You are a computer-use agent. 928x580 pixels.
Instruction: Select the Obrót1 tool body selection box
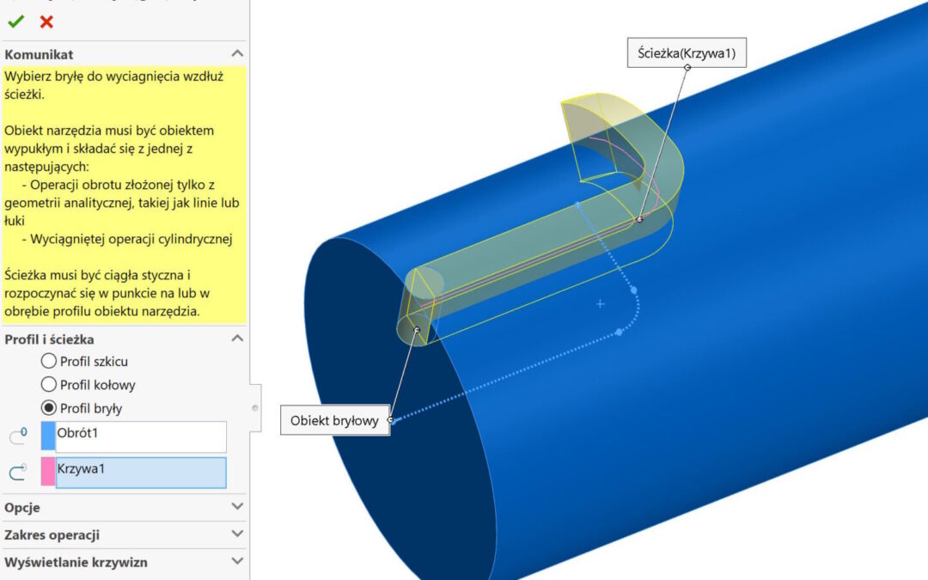(x=141, y=437)
